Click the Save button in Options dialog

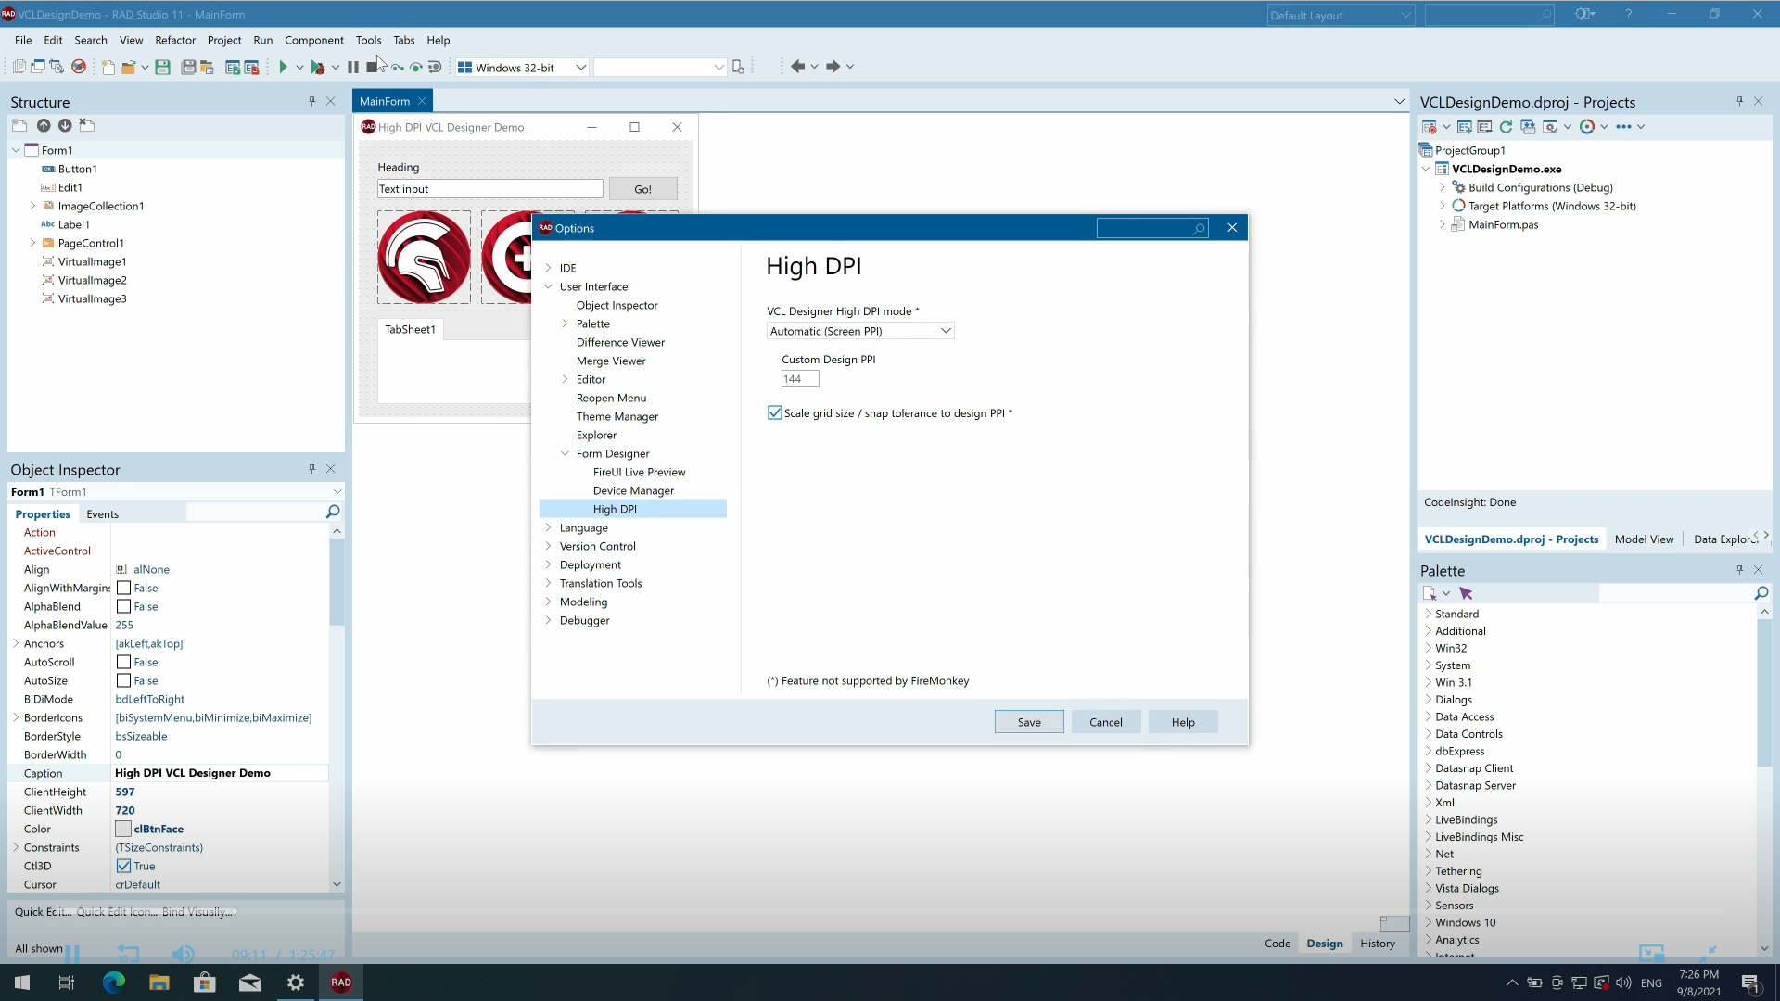pyautogui.click(x=1029, y=722)
